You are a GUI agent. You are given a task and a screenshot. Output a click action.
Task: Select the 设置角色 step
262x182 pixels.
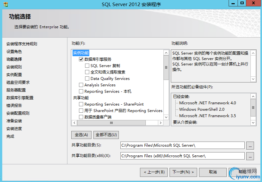(14, 52)
